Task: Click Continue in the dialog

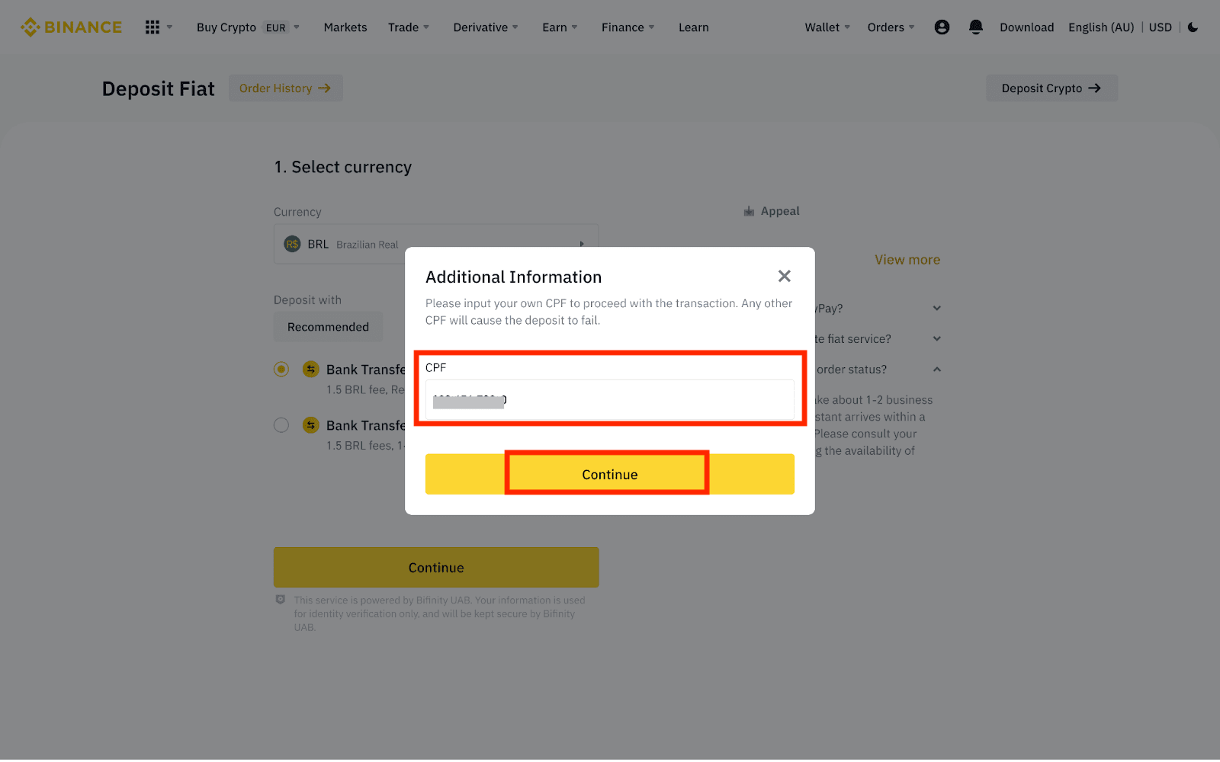Action: [x=609, y=475]
